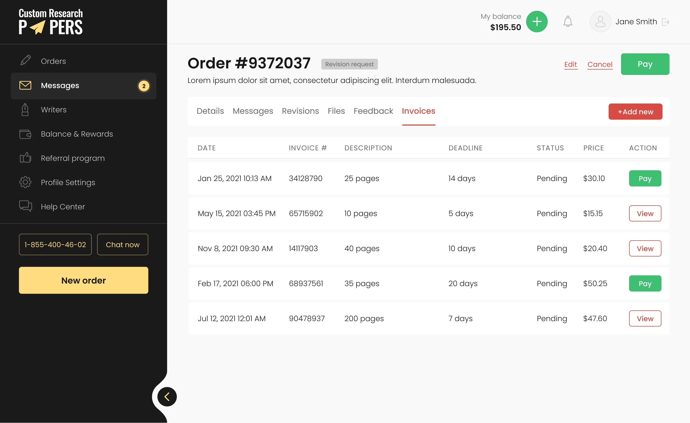The image size is (690, 423).
Task: Click the logout arrow icon beside Jane Smith
Action: click(x=665, y=22)
